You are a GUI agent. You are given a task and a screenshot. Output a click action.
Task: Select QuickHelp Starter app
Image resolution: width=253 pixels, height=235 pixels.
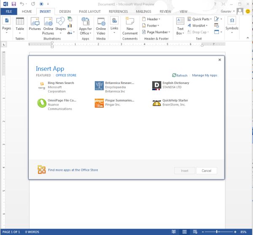click(170, 103)
